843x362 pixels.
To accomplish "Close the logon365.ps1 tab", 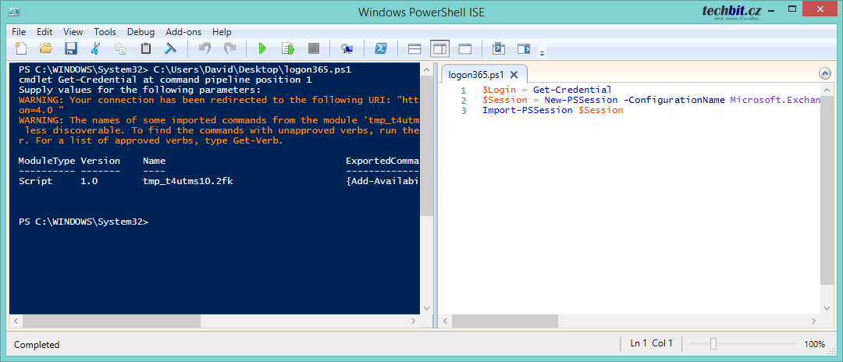I will [x=516, y=75].
